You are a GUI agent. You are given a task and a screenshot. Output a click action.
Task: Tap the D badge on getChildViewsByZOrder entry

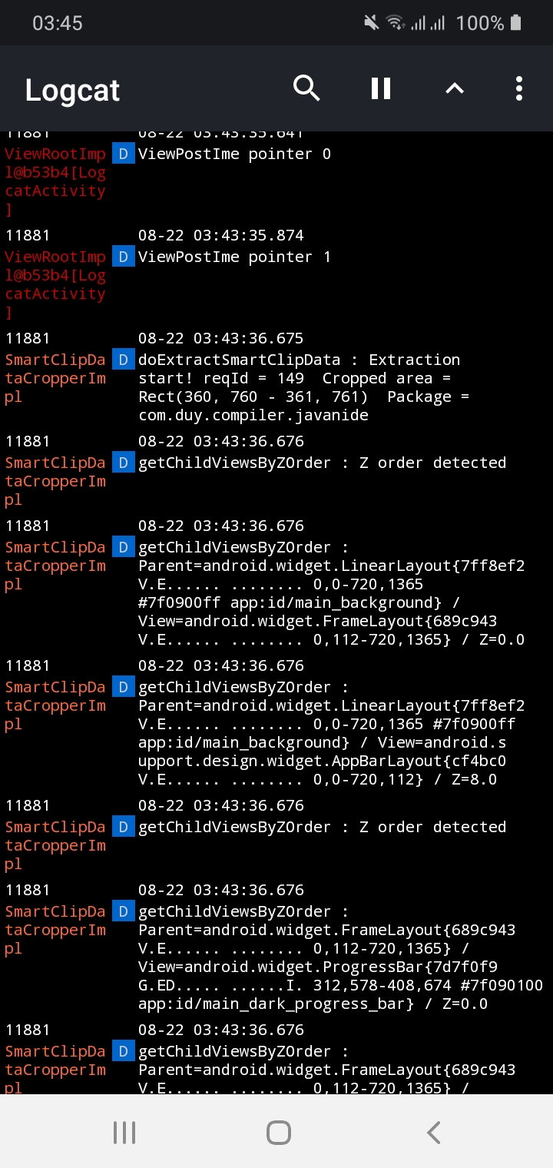(123, 463)
